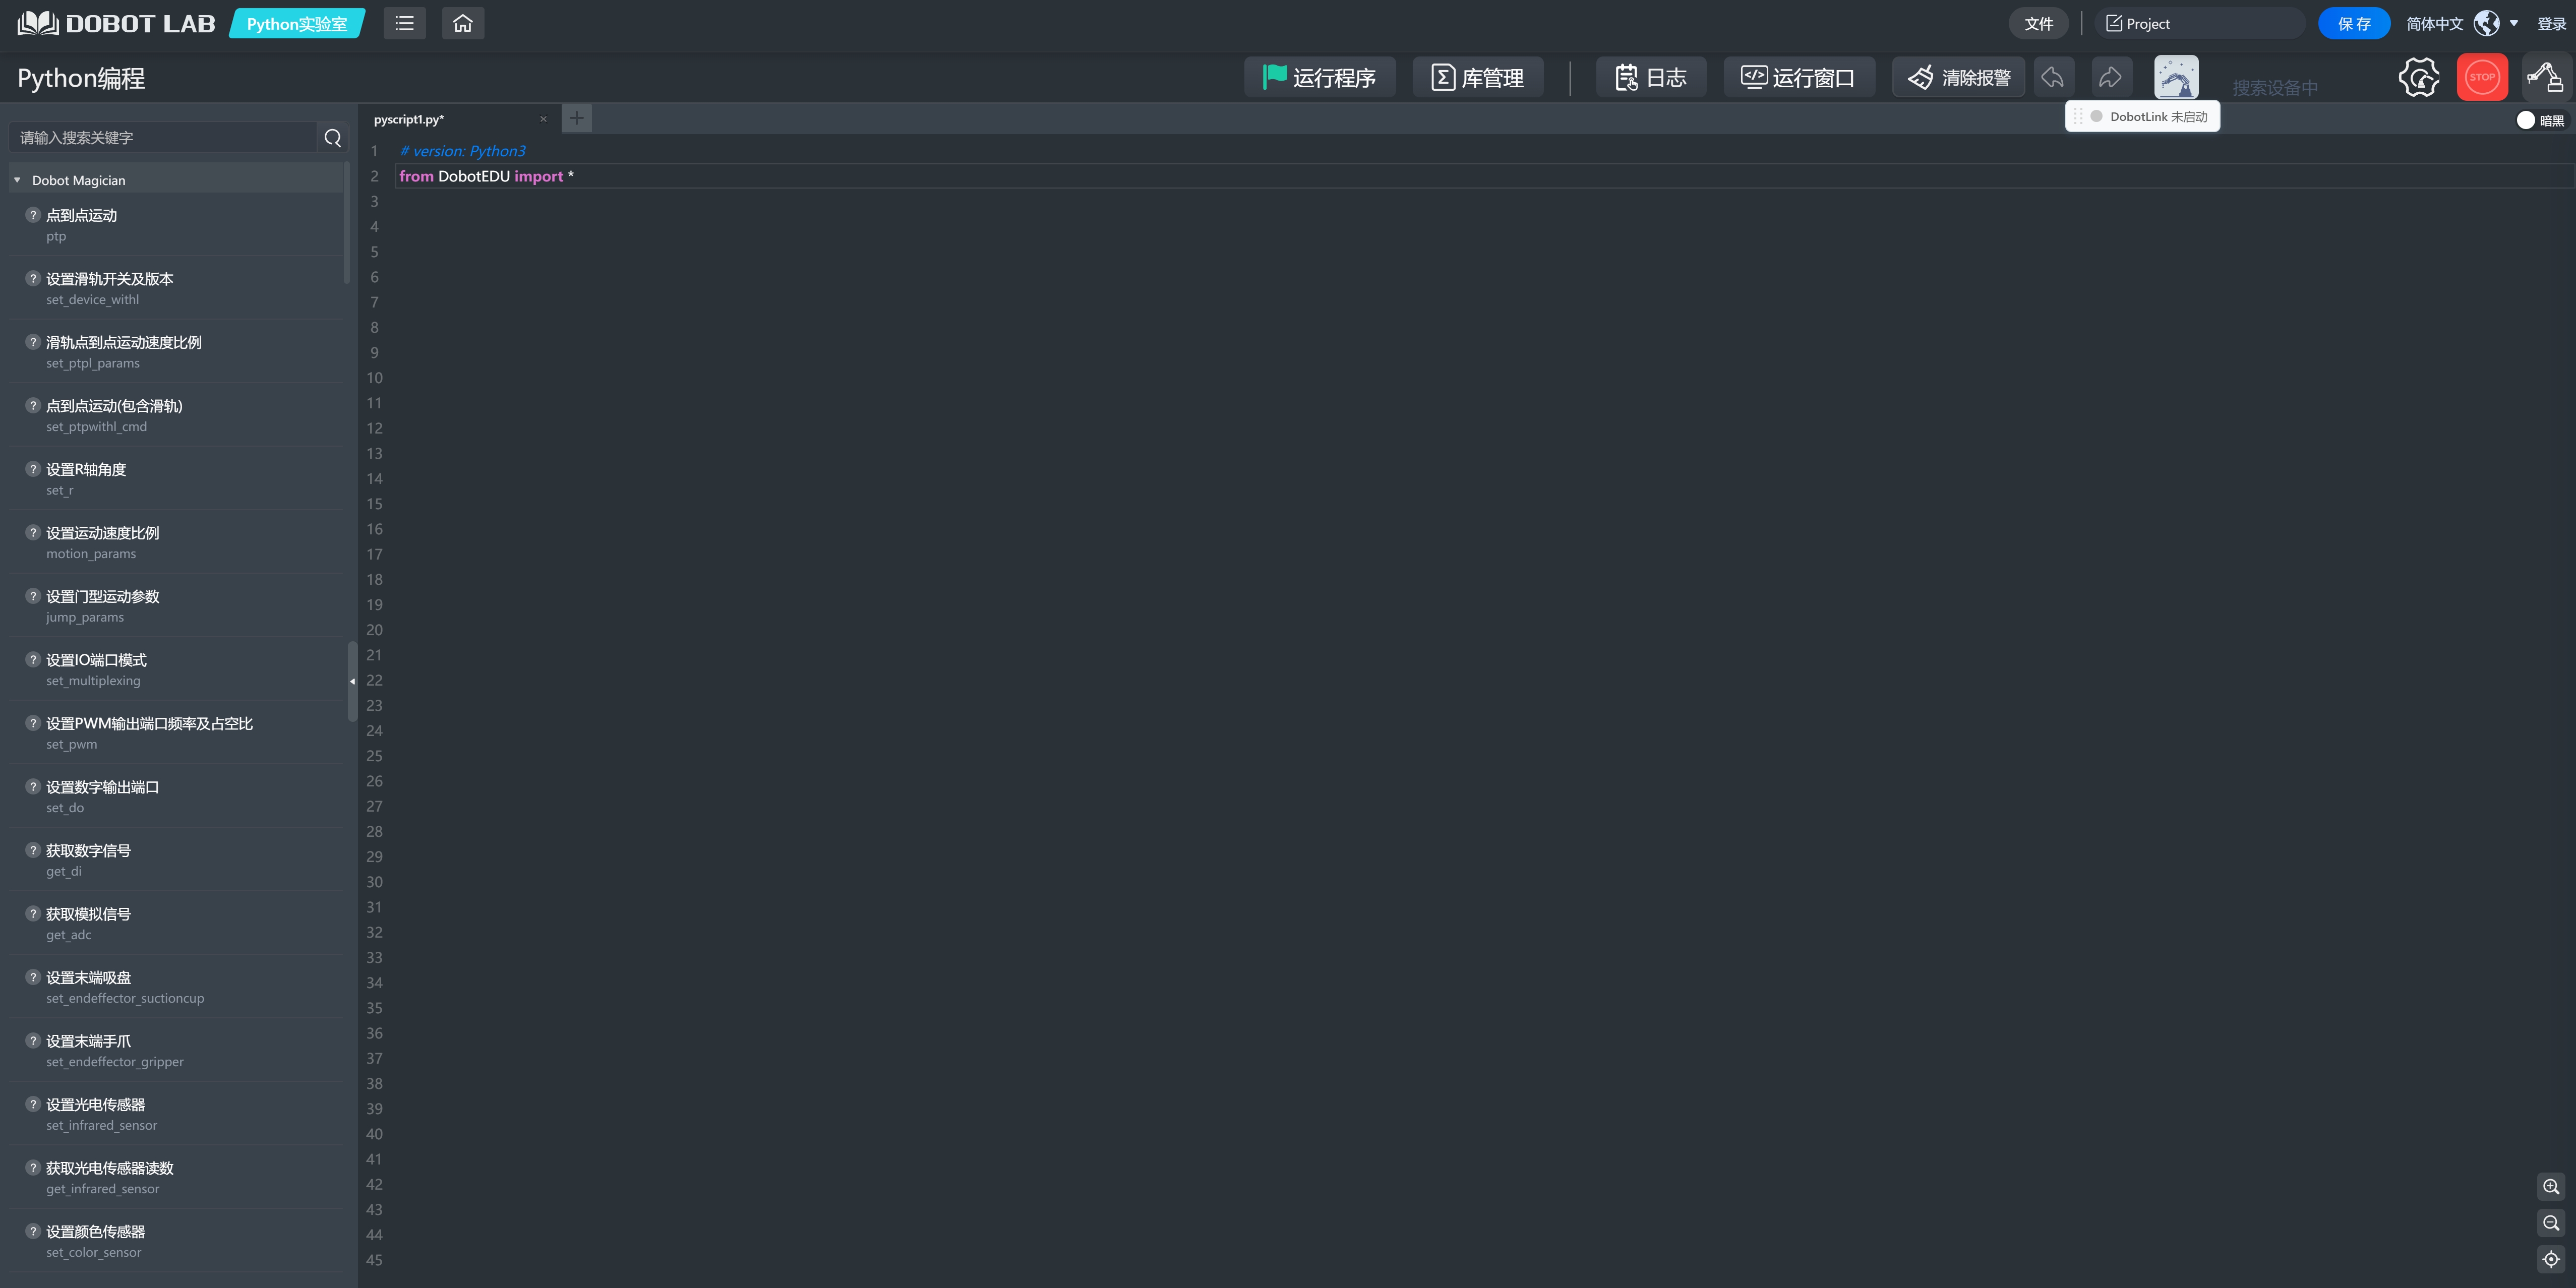Image resolution: width=2576 pixels, height=1288 pixels.
Task: Click the undo arrow icon
Action: pos(2053,77)
